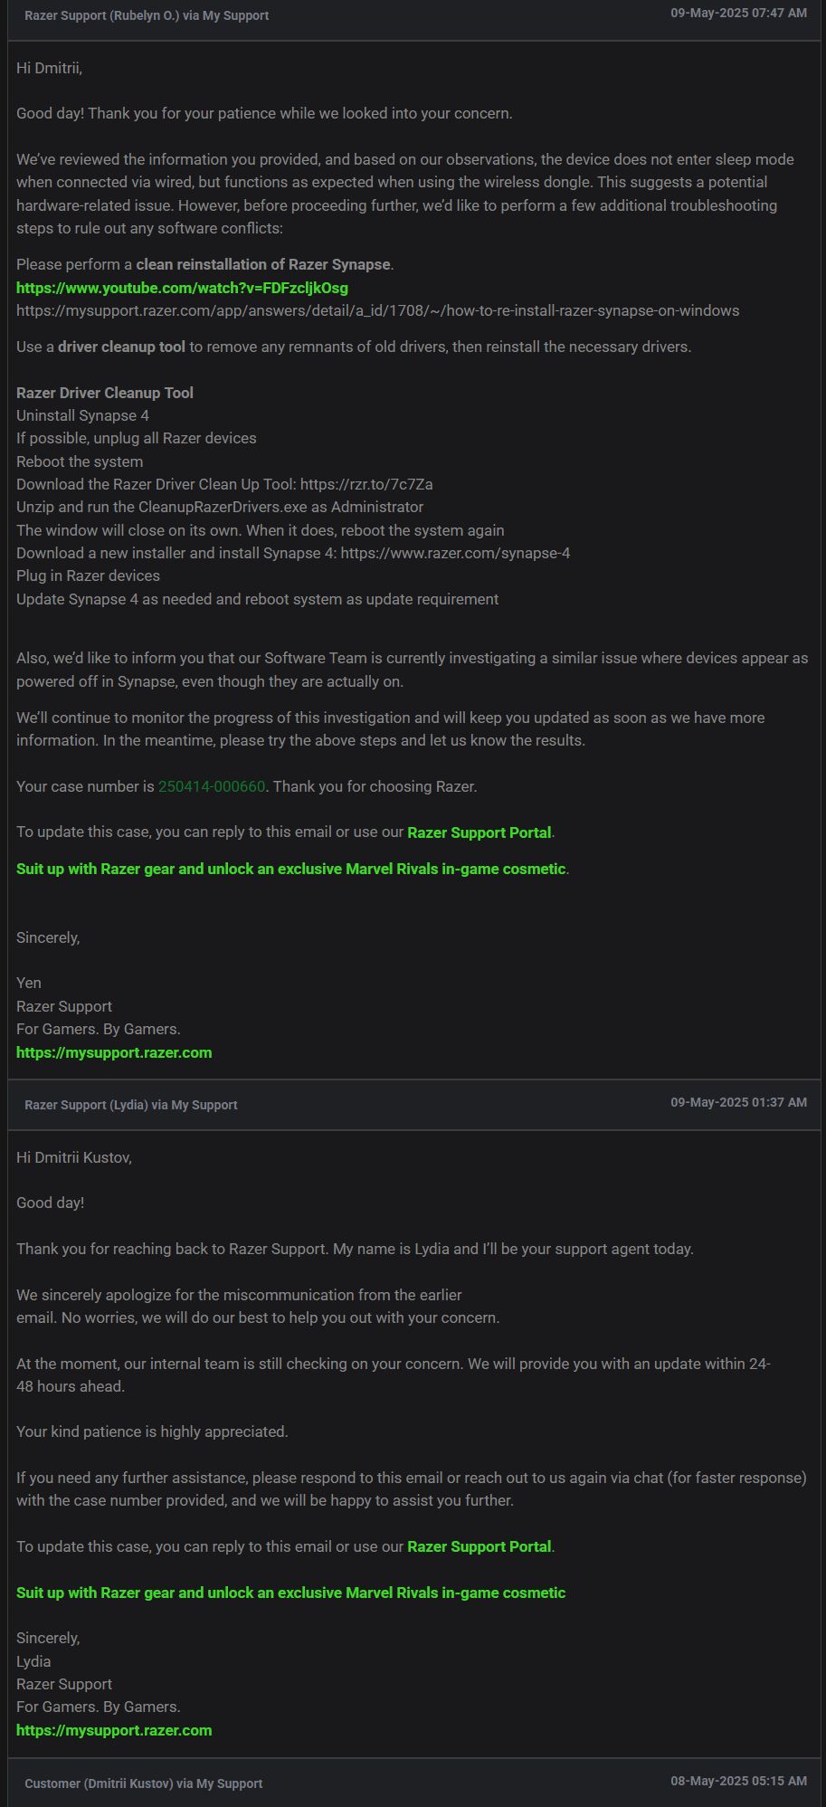Image resolution: width=826 pixels, height=1807 pixels.
Task: Click the bold 'driver cleanup tool' text
Action: tap(121, 347)
